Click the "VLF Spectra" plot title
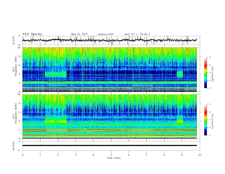Viewport: 225px width, 174px height. click(32, 34)
